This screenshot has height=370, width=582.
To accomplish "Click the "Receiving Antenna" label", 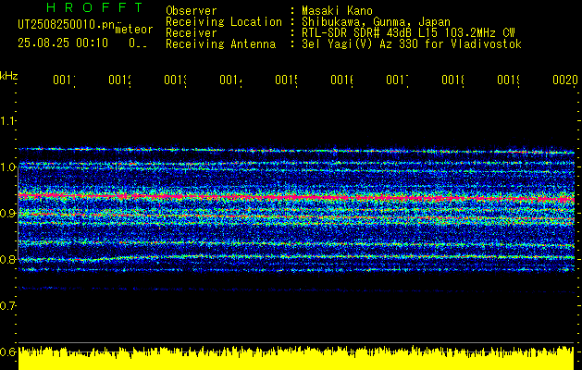I will [221, 44].
